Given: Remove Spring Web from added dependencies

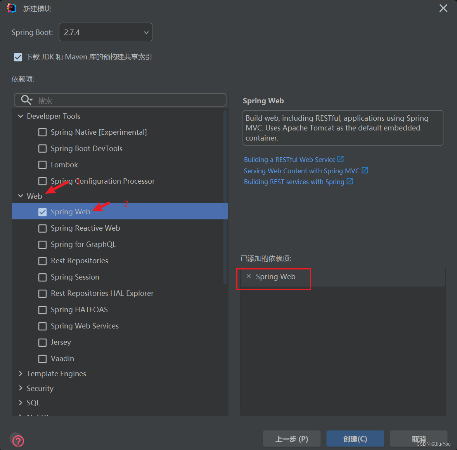Looking at the screenshot, I should coord(249,276).
